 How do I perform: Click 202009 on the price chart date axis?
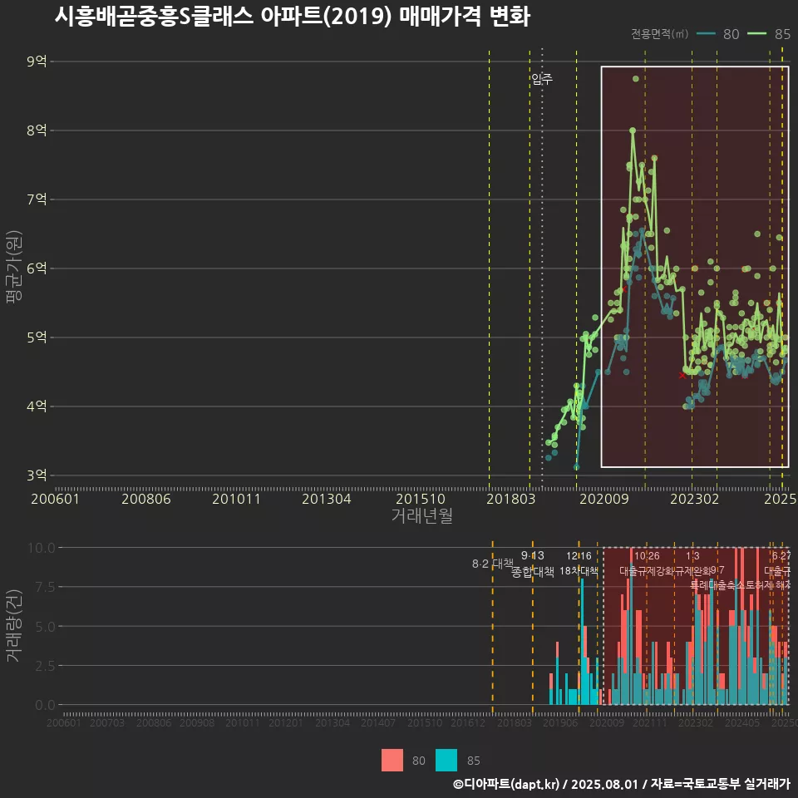604,499
